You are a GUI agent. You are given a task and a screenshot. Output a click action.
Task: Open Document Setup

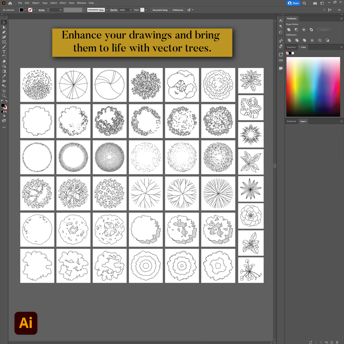coord(160,10)
